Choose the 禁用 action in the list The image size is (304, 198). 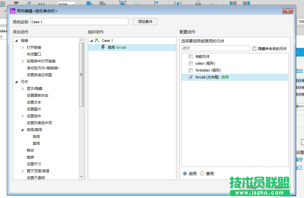click(x=36, y=144)
